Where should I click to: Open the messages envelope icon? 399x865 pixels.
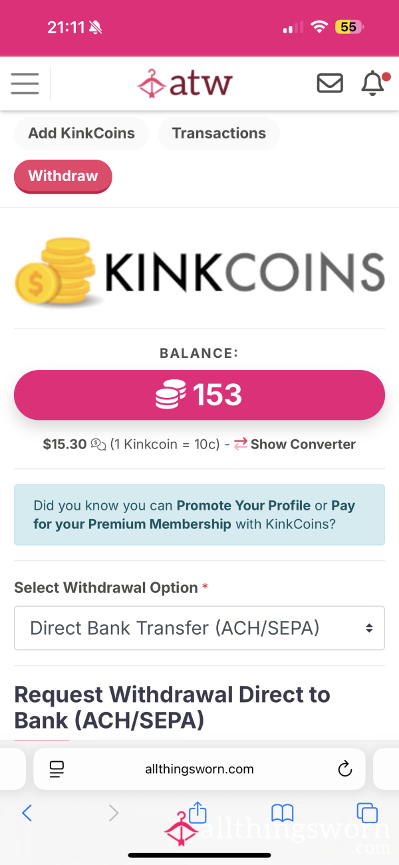(x=330, y=84)
